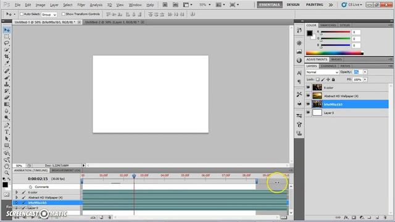
Task: Select the Brush tool
Action: 7,78
